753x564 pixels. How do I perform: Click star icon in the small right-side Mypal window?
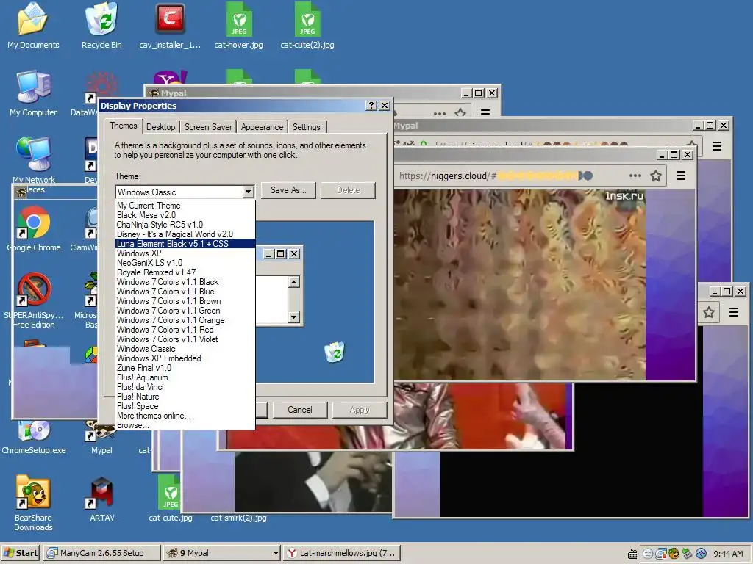[x=709, y=313]
